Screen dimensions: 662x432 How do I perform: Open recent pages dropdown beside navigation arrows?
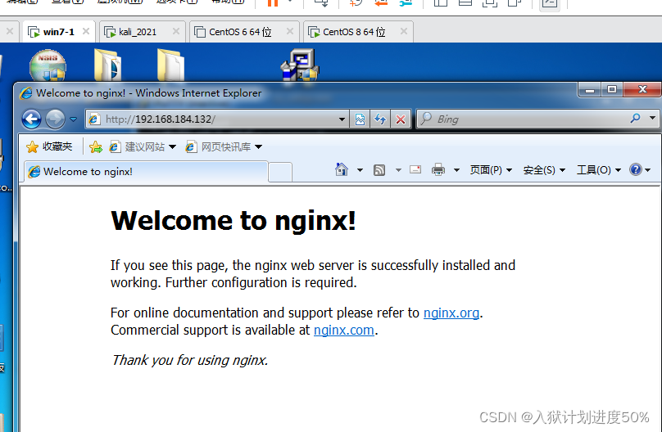pos(74,119)
